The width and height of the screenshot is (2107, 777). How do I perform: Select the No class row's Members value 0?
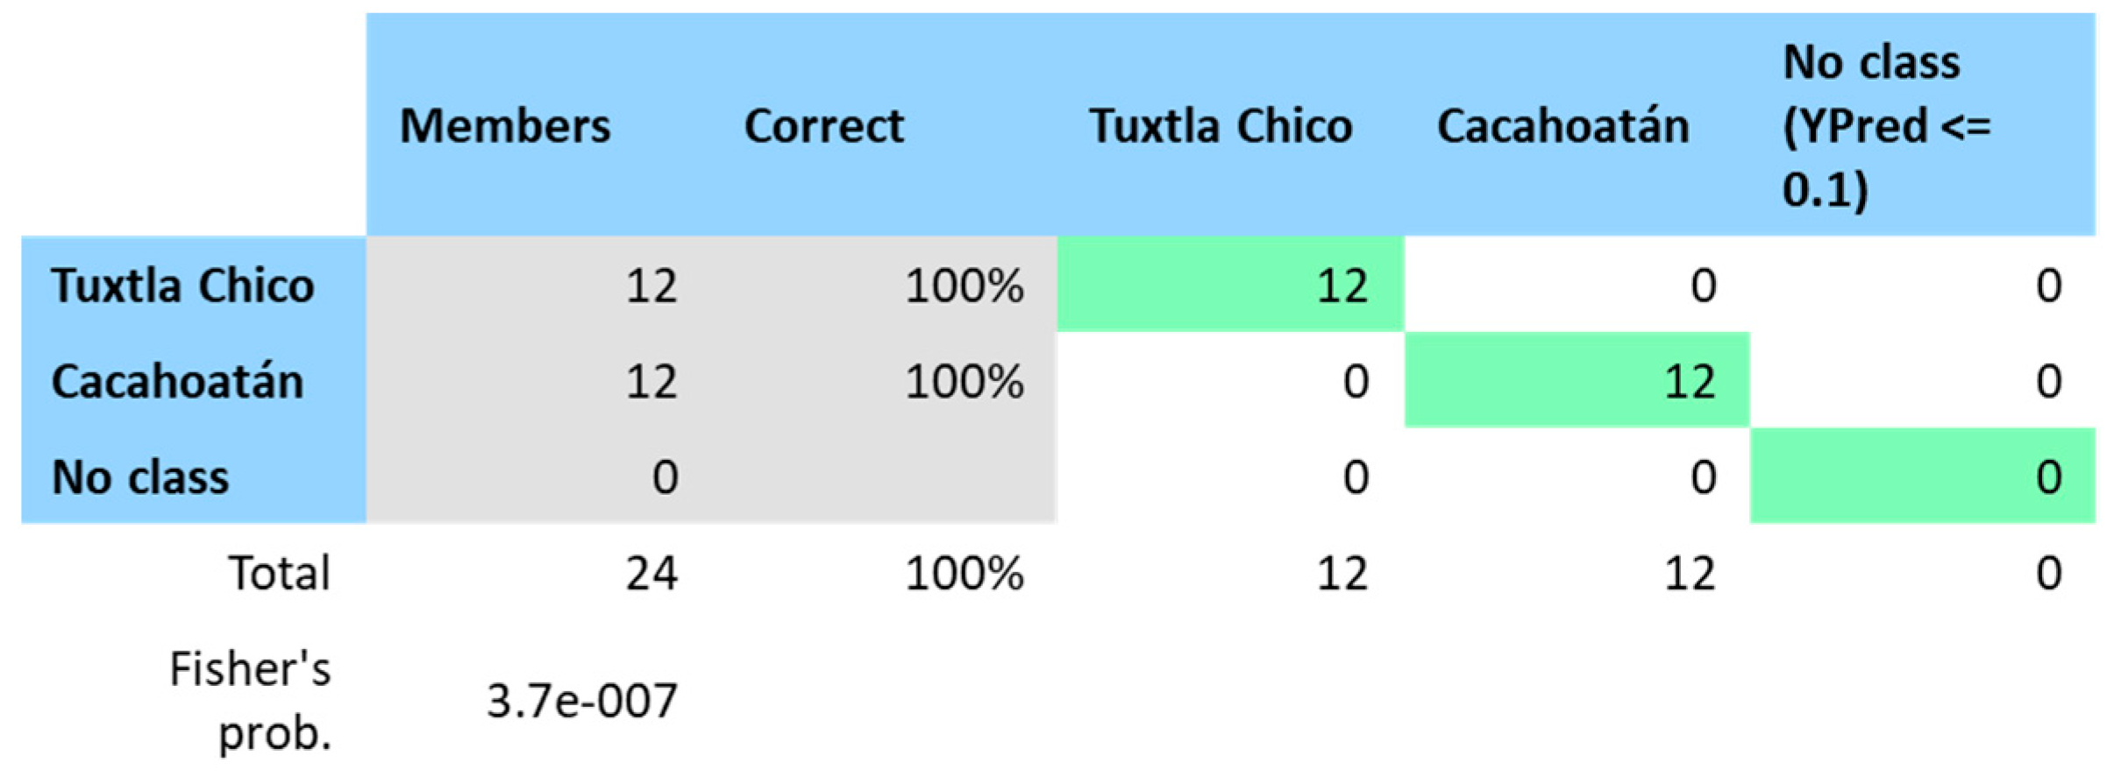665,477
